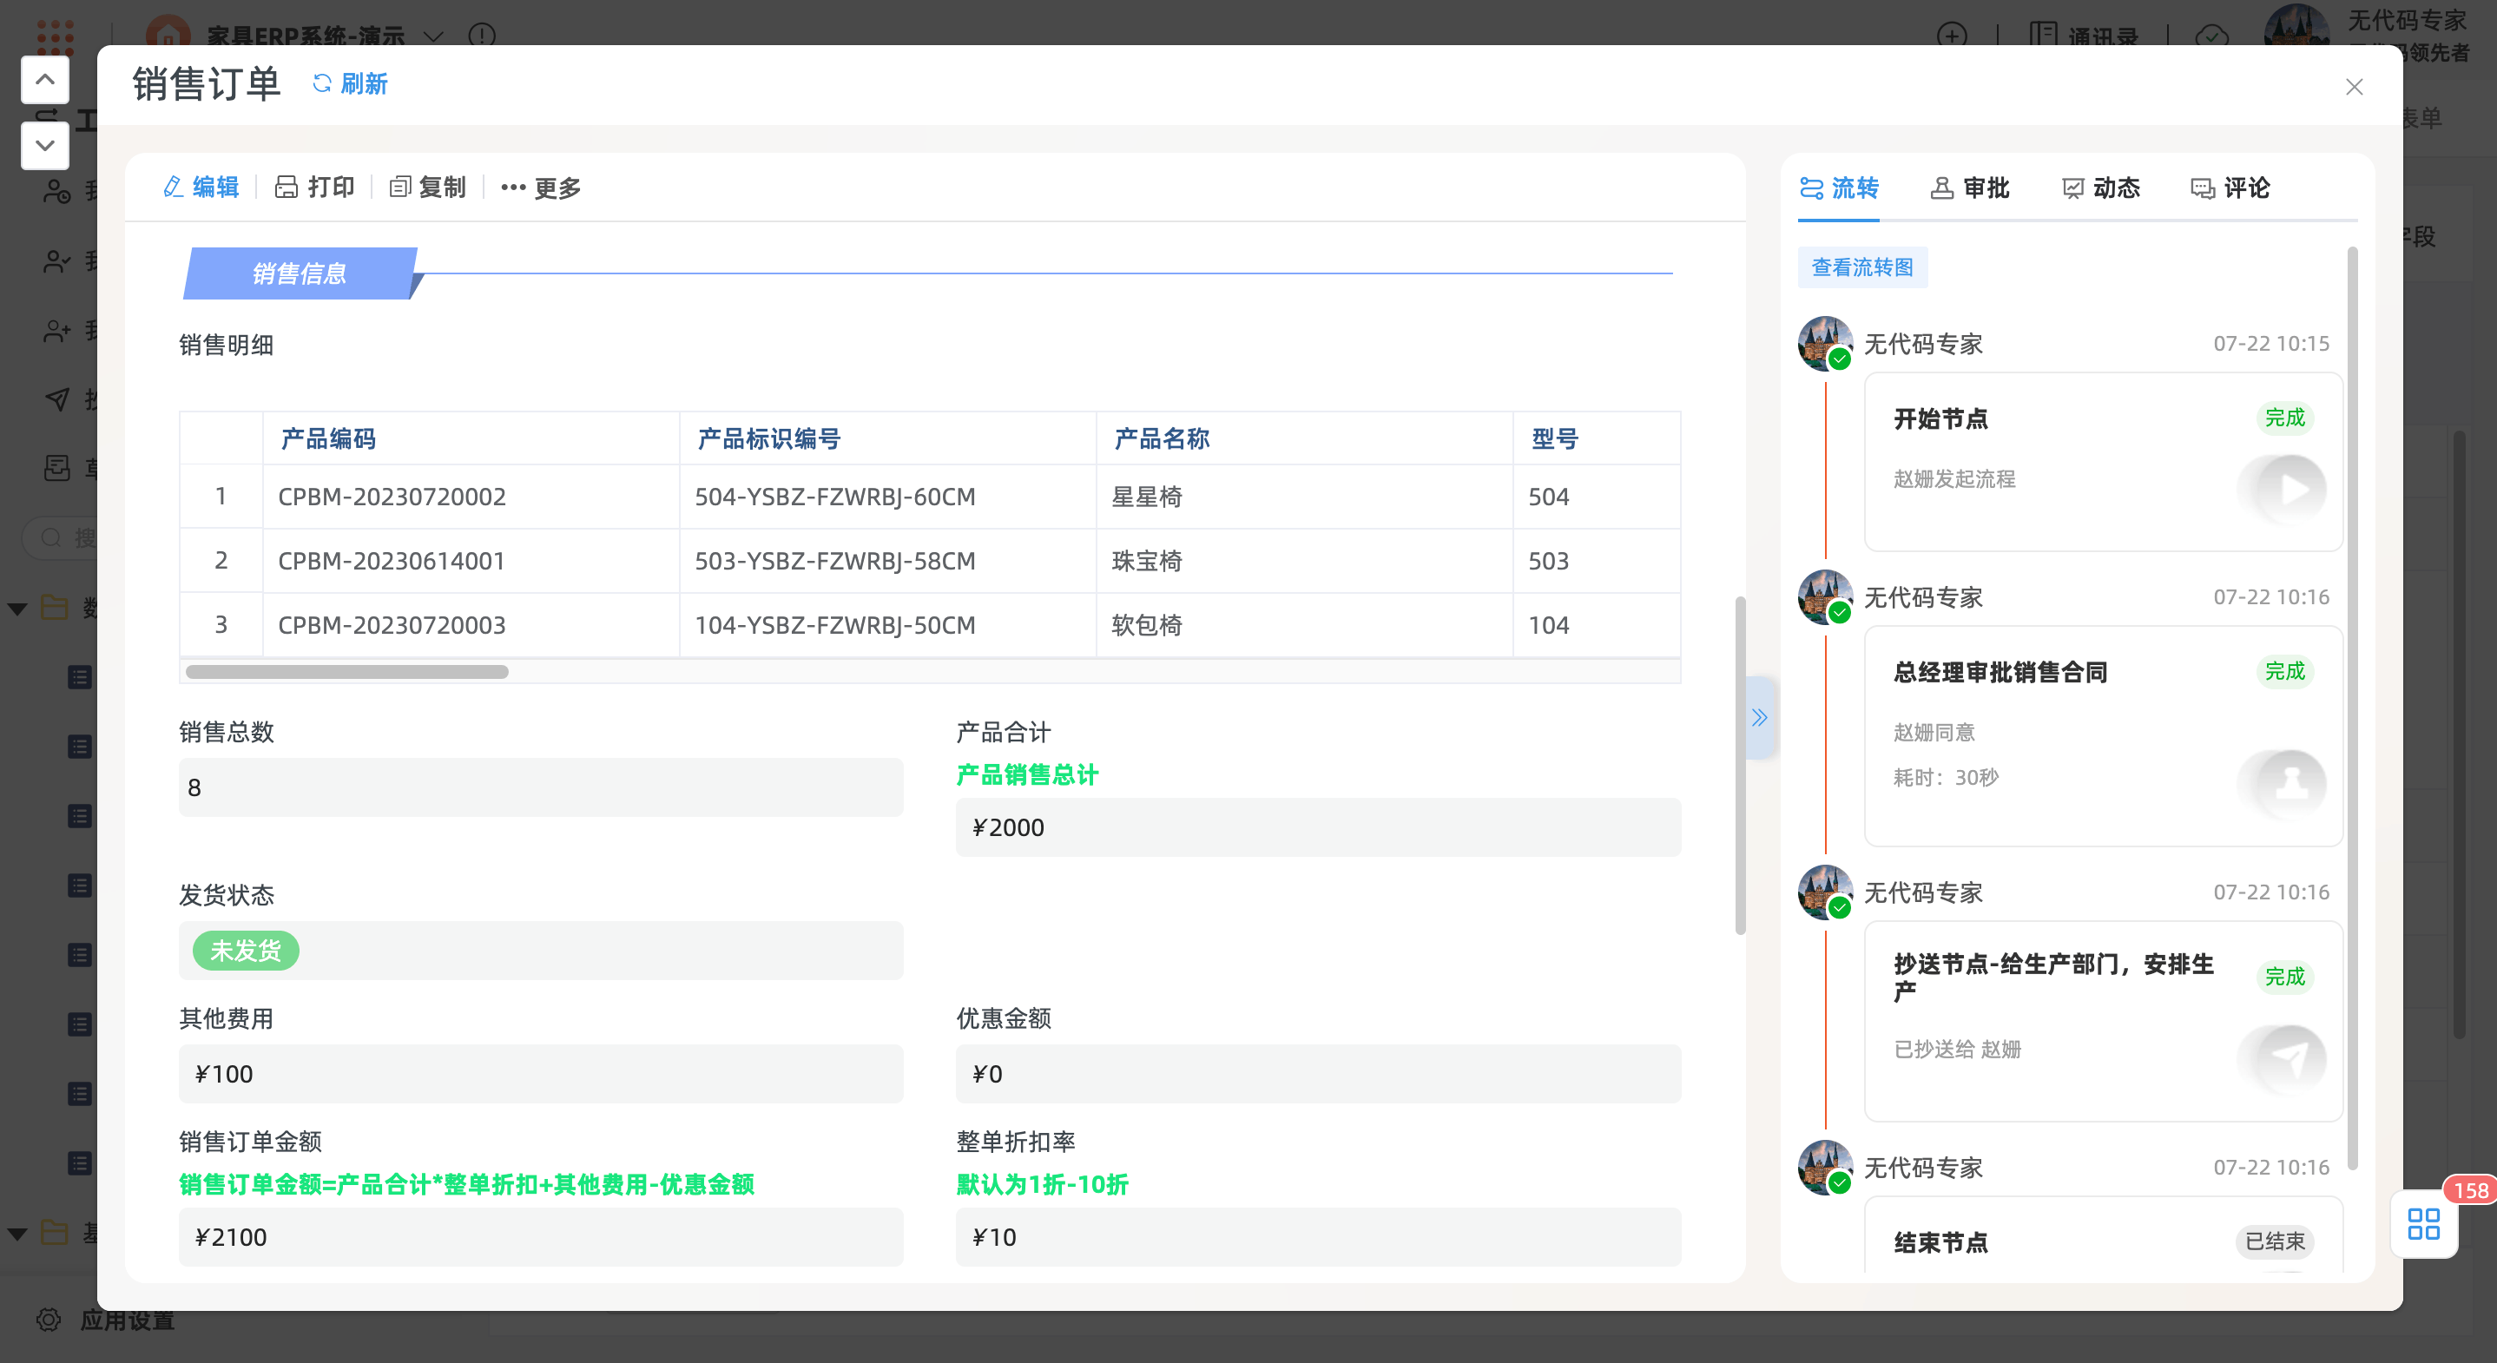
Task: Click the play icon in 开始节点 card
Action: [2291, 490]
